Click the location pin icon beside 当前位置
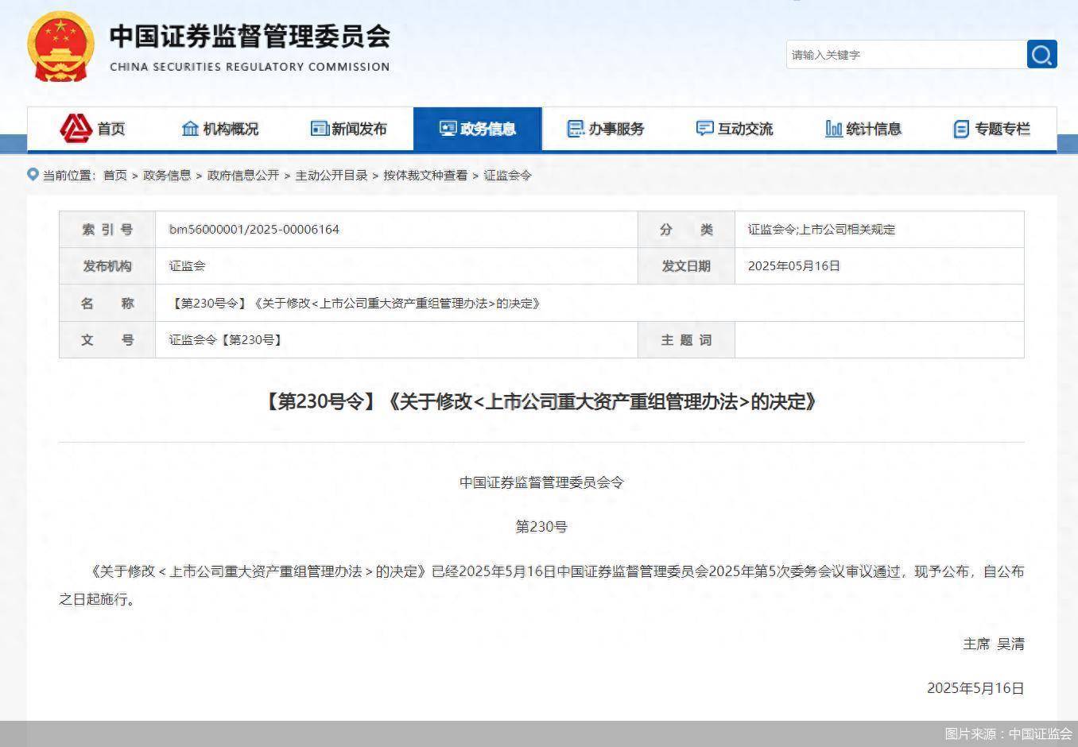The height and width of the screenshot is (747, 1078). click(33, 174)
